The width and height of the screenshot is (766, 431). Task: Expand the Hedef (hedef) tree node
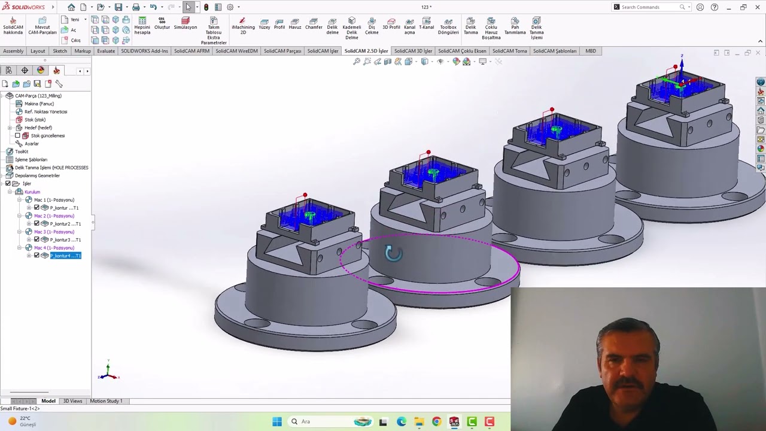coord(10,128)
